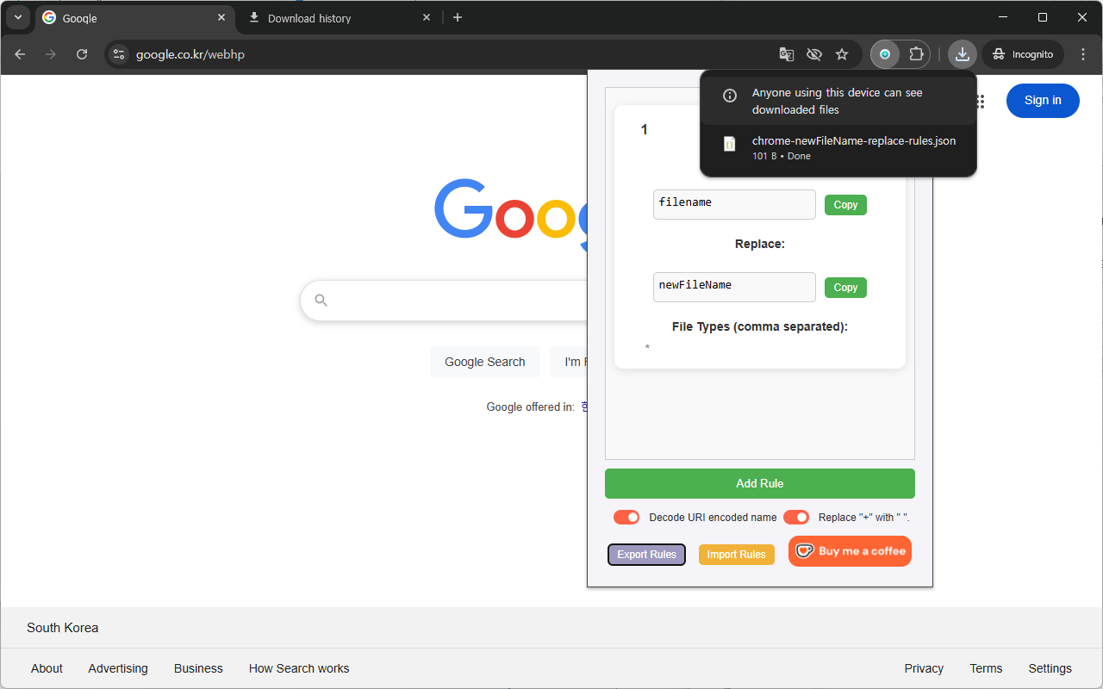This screenshot has height=689, width=1103.
Task: Click Import Rules button
Action: (736, 555)
